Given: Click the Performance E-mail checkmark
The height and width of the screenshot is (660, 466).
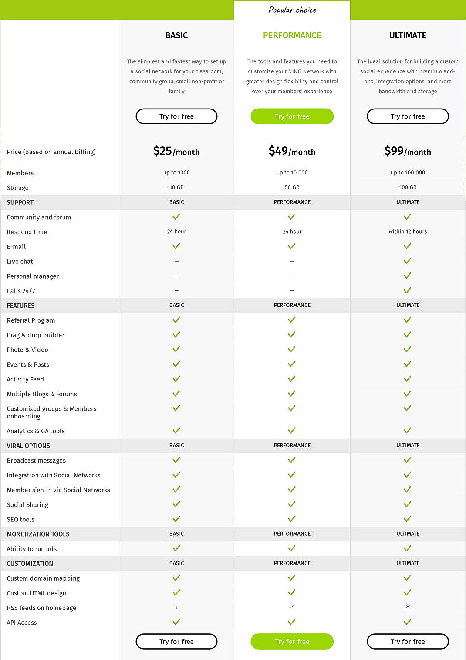Looking at the screenshot, I should (292, 246).
